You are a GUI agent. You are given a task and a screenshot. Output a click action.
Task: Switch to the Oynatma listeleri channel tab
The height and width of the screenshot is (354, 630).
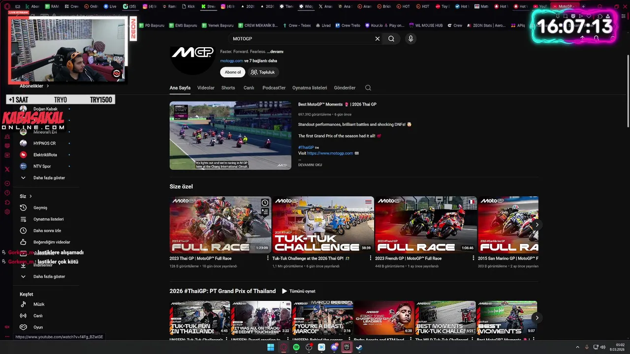pos(310,88)
